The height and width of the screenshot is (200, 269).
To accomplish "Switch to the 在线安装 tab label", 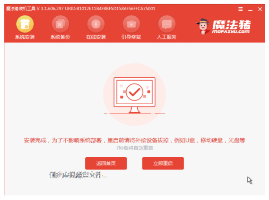I will click(96, 37).
